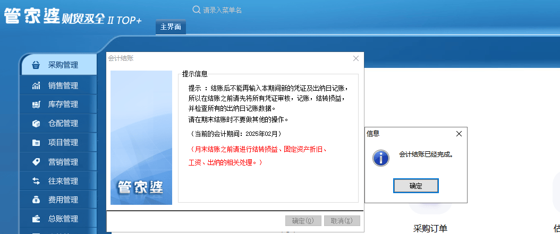The width and height of the screenshot is (560, 234).
Task: Click the 请录入菜单名 search field
Action: (x=223, y=10)
